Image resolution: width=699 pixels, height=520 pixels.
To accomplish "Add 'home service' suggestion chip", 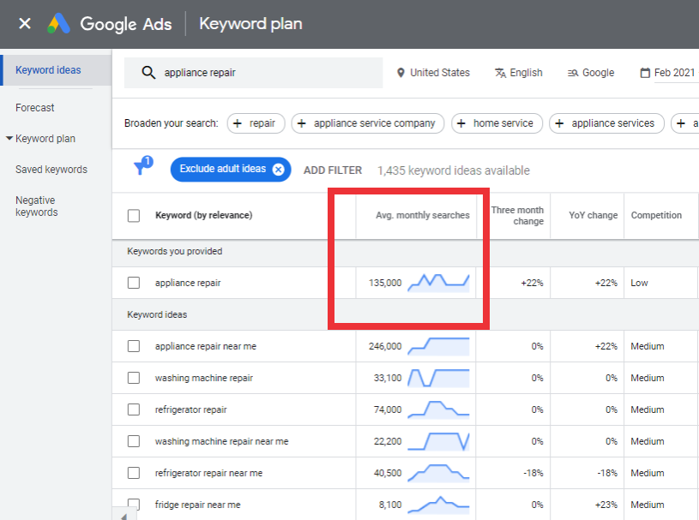I will (497, 123).
